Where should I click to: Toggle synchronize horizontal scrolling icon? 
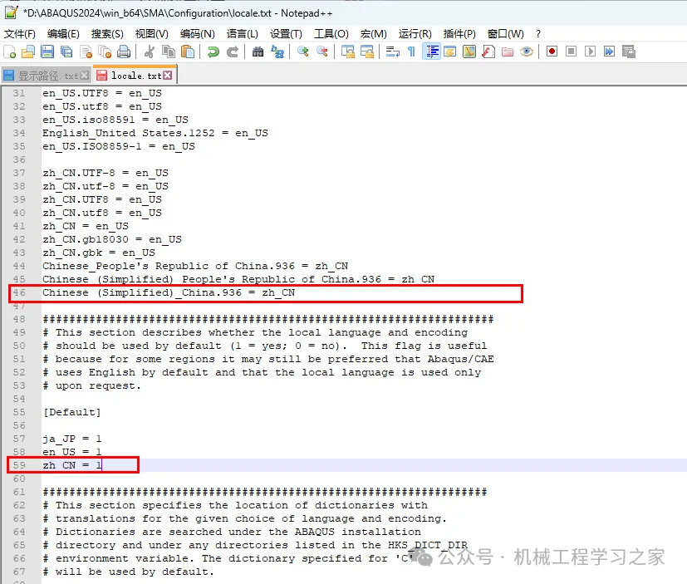click(x=366, y=52)
